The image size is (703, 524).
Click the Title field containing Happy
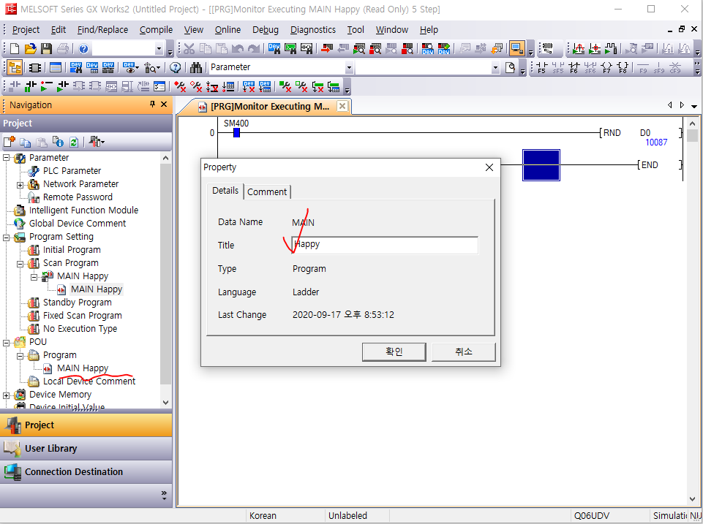coord(385,245)
